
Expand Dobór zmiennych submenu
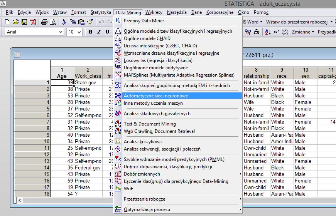(240, 174)
